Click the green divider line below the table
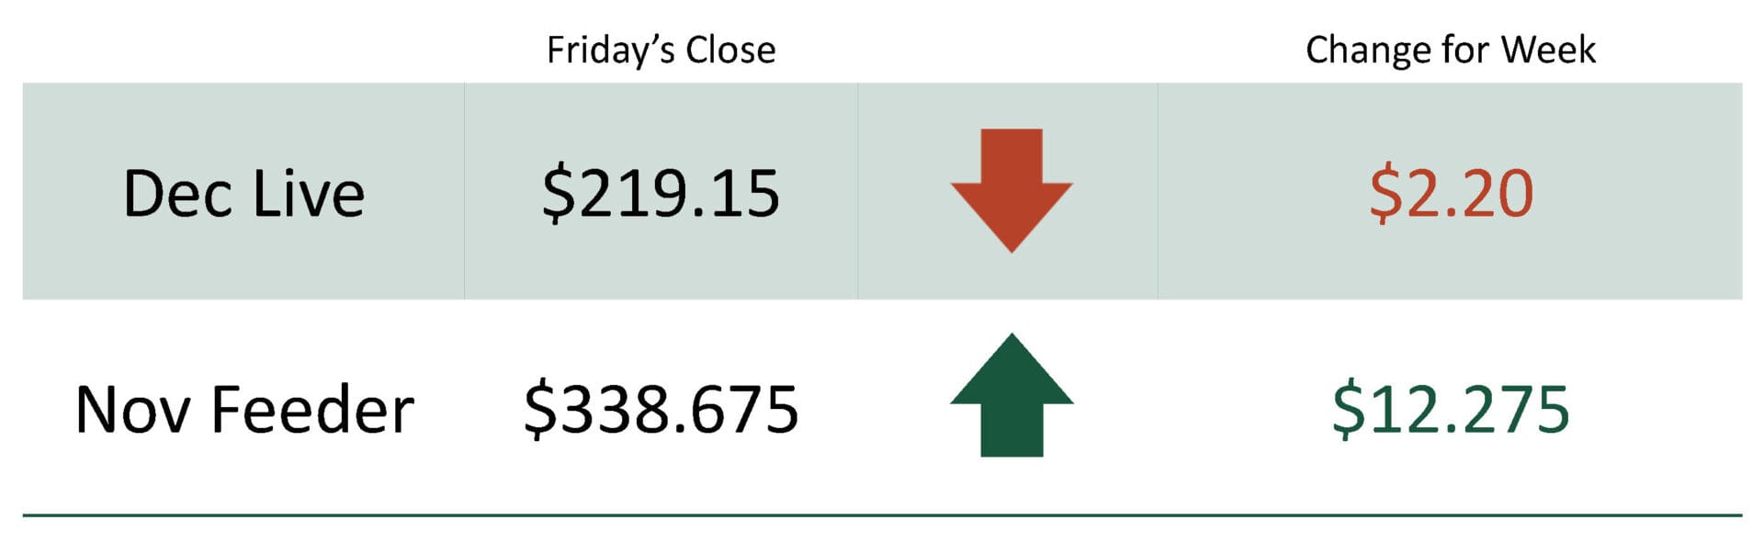The height and width of the screenshot is (543, 1764). click(x=882, y=515)
